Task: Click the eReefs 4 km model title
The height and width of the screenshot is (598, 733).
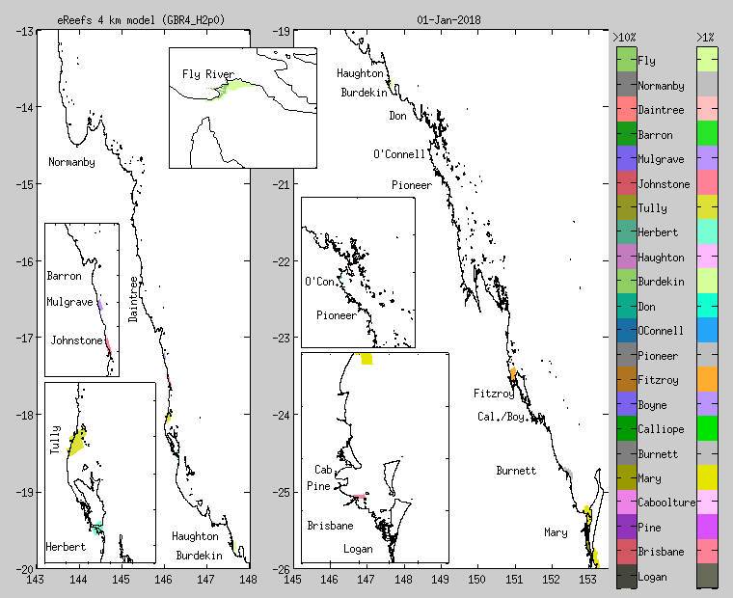Action: (148, 19)
